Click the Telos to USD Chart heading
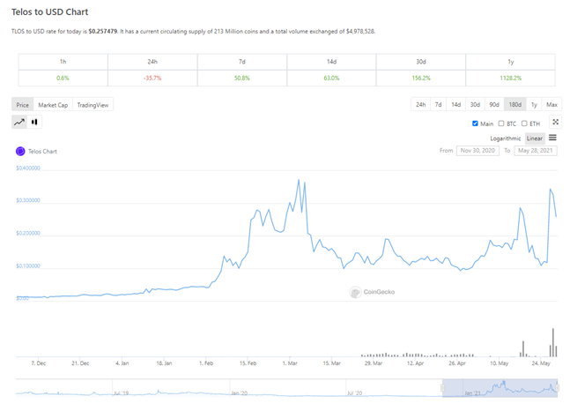 tap(50, 12)
